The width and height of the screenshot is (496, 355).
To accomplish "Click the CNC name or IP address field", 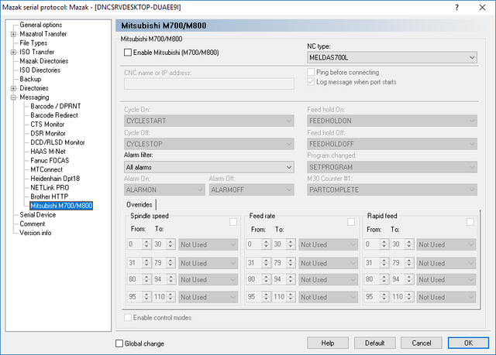I will 209,84.
